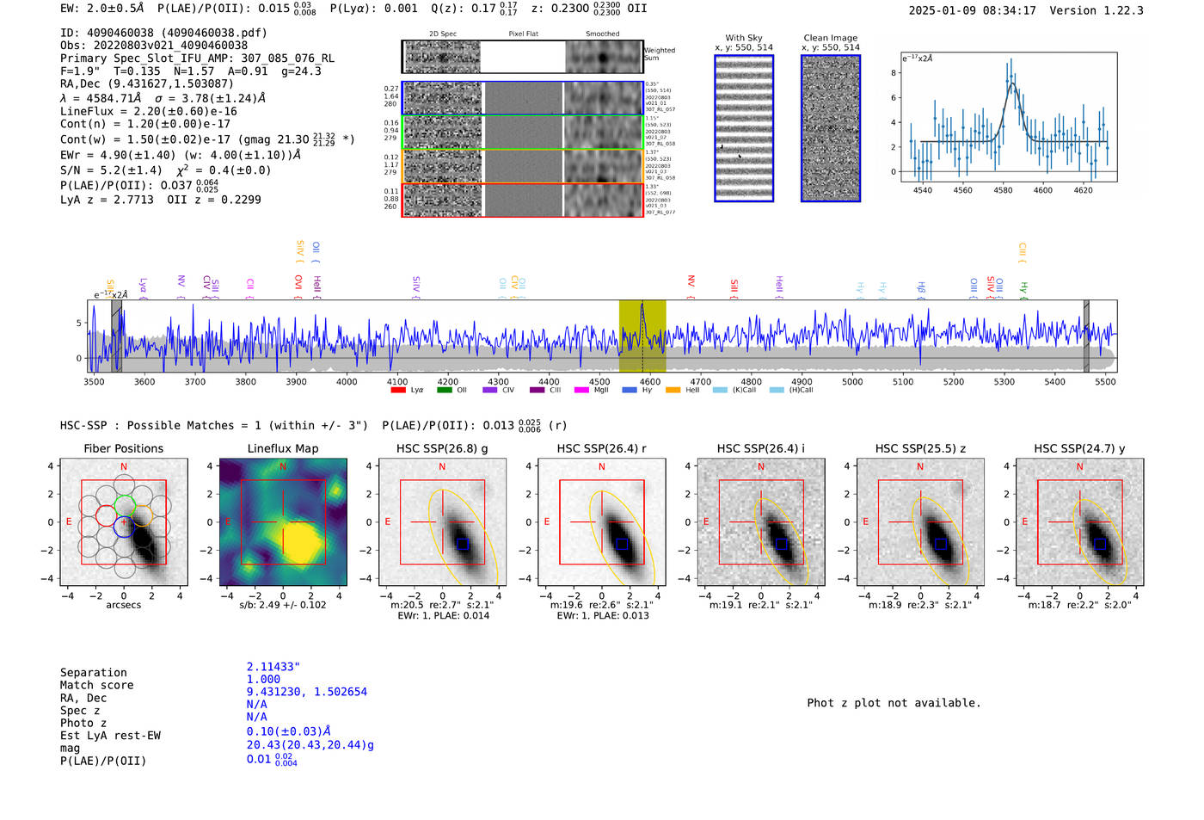The height and width of the screenshot is (820, 1204).
Task: Click the (H)CaII legend swatch
Action: tap(777, 391)
